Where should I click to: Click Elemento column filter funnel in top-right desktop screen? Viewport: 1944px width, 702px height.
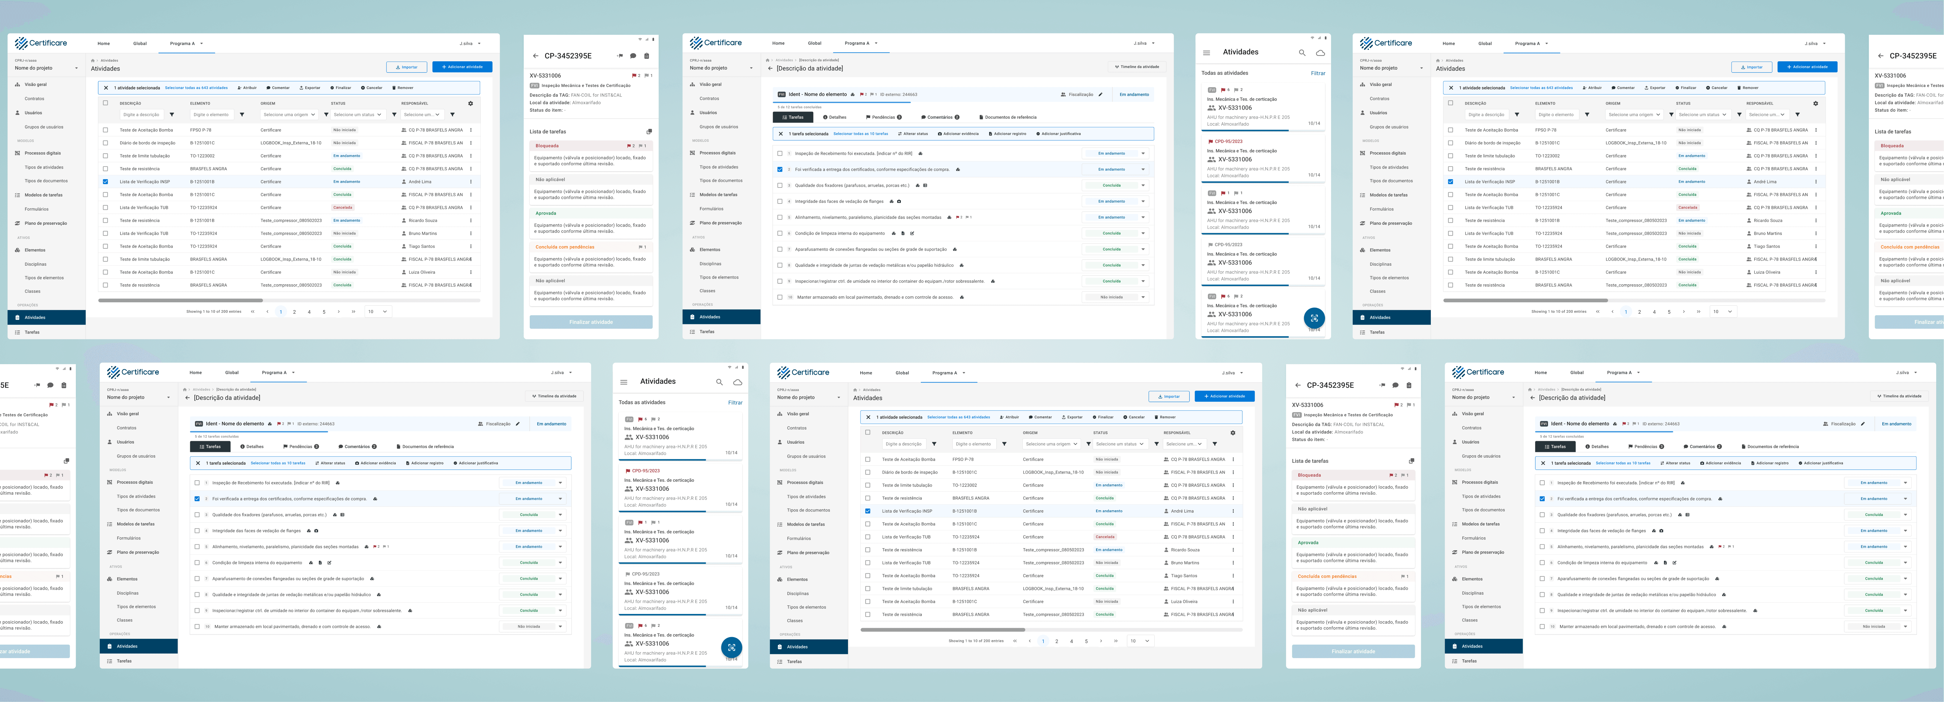(1587, 115)
